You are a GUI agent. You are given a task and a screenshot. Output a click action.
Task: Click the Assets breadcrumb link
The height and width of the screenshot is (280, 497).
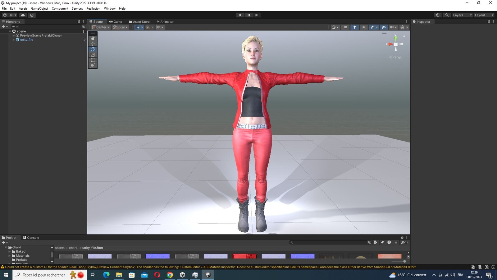pyautogui.click(x=60, y=248)
